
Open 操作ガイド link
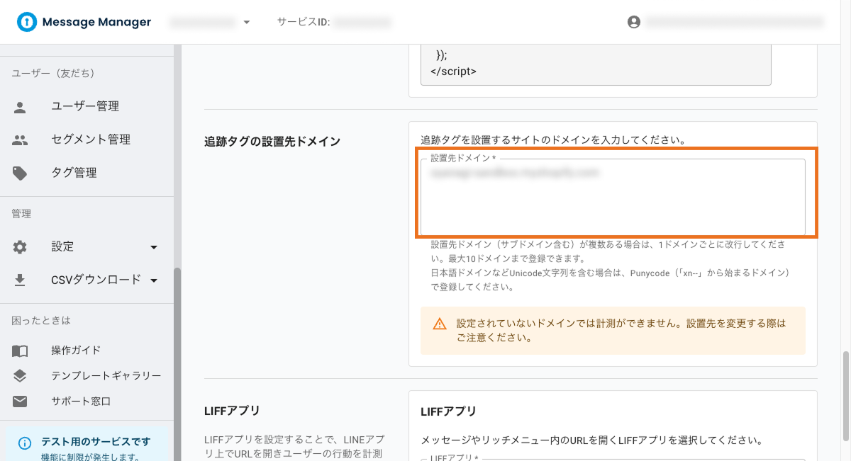[76, 350]
